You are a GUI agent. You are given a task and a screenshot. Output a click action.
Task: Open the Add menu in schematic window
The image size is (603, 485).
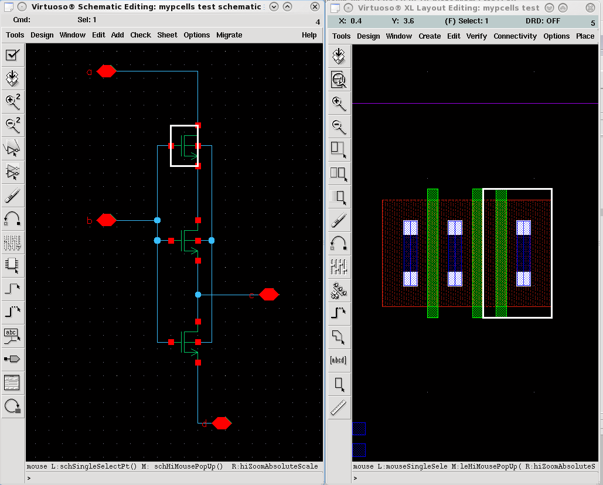point(117,35)
